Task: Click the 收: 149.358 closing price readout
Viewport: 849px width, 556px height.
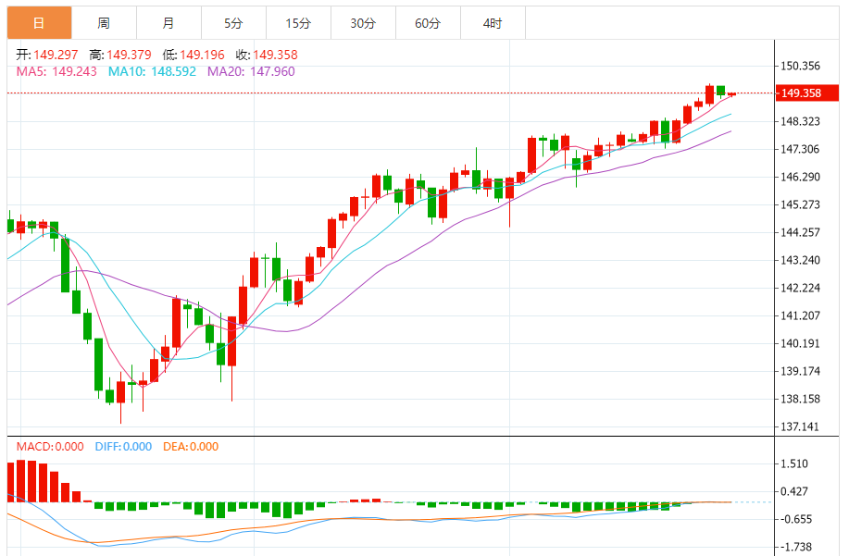Action: point(267,55)
